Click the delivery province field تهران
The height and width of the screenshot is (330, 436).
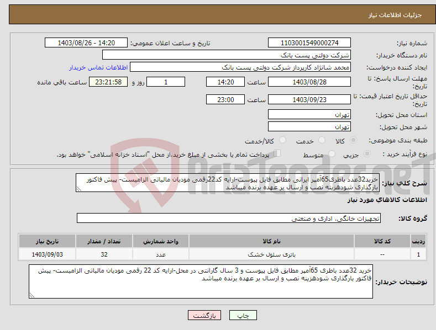point(309,114)
